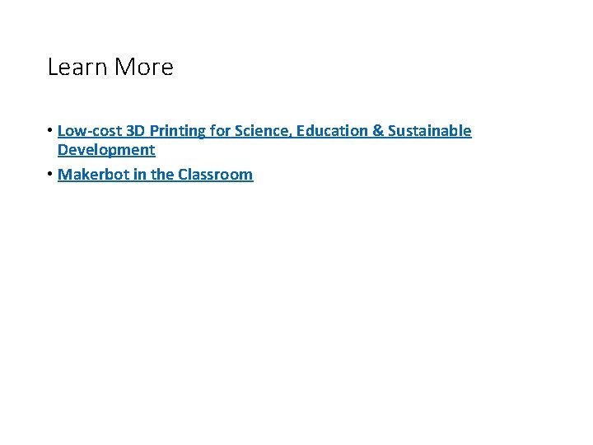Click 'Low-cost' at the start of the first link
Screen dimensions: 593x445
pos(90,131)
